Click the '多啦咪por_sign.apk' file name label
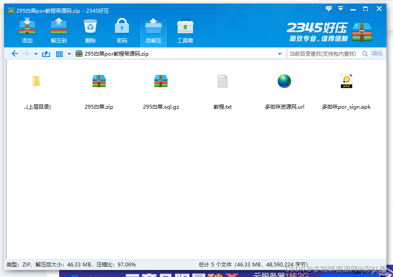The image size is (393, 277). pos(347,107)
